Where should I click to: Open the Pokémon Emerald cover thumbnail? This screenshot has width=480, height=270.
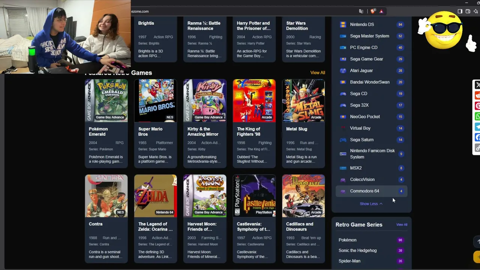(x=106, y=100)
